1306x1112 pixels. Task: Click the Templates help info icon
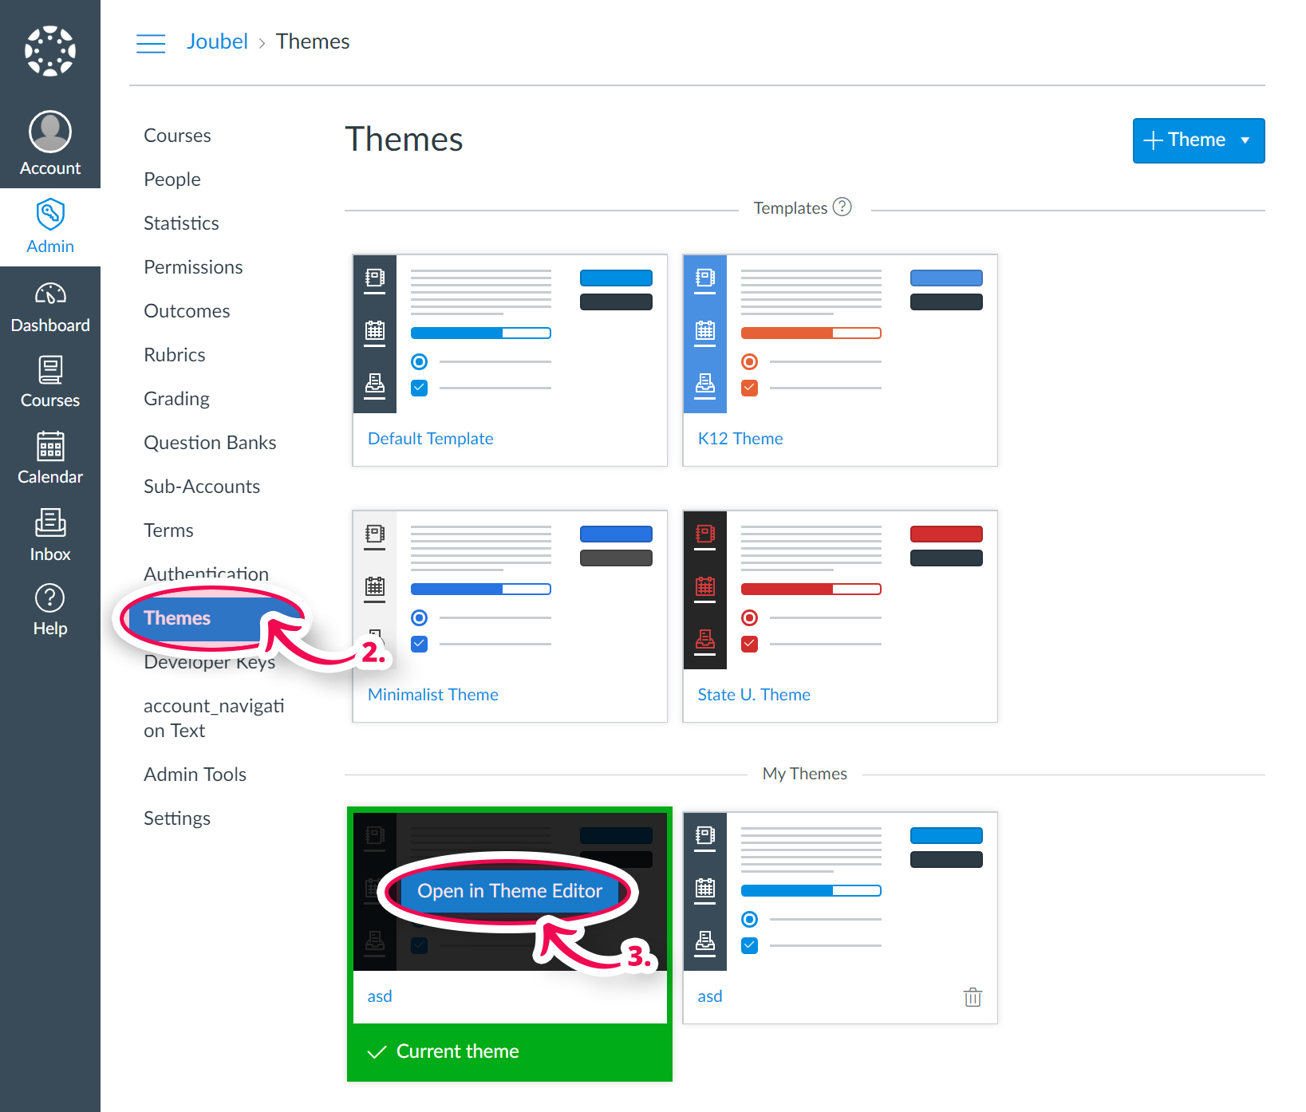point(842,207)
